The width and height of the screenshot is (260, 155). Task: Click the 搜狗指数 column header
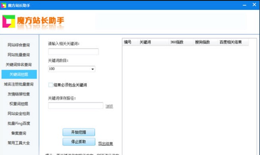[x=206, y=42]
